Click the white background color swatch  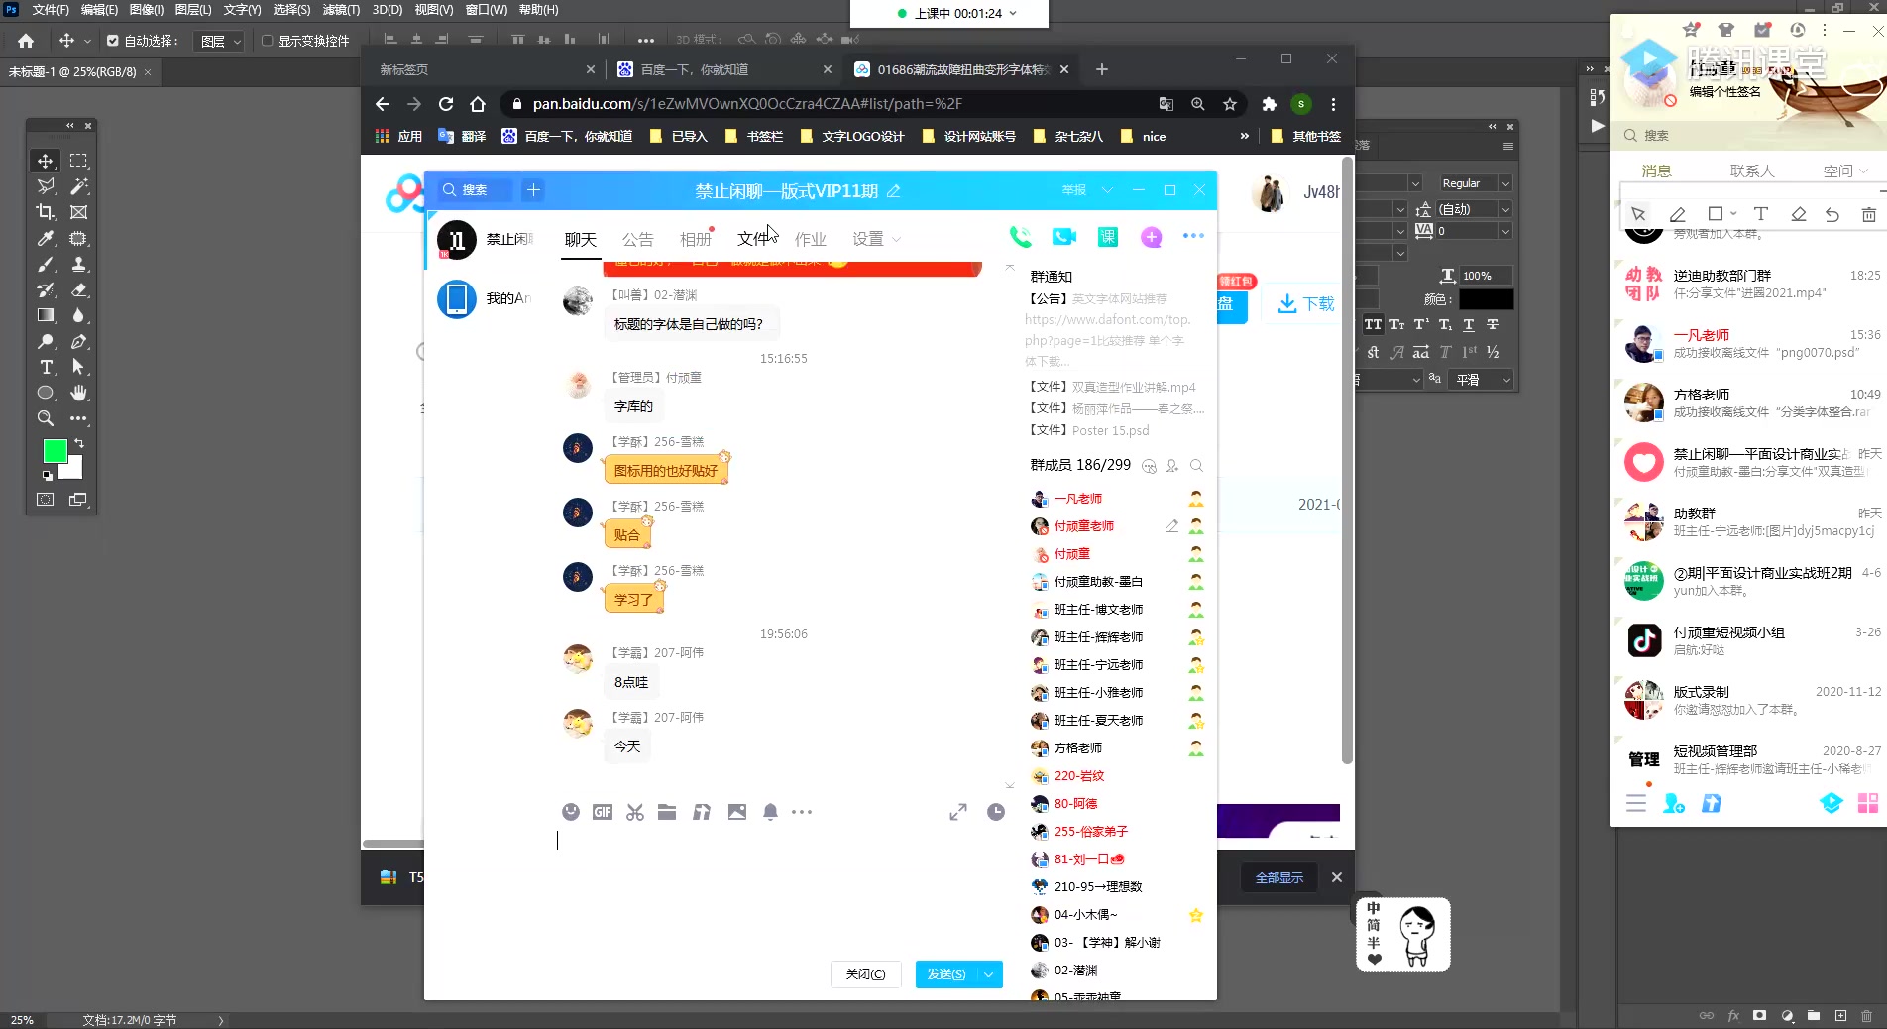click(x=73, y=469)
